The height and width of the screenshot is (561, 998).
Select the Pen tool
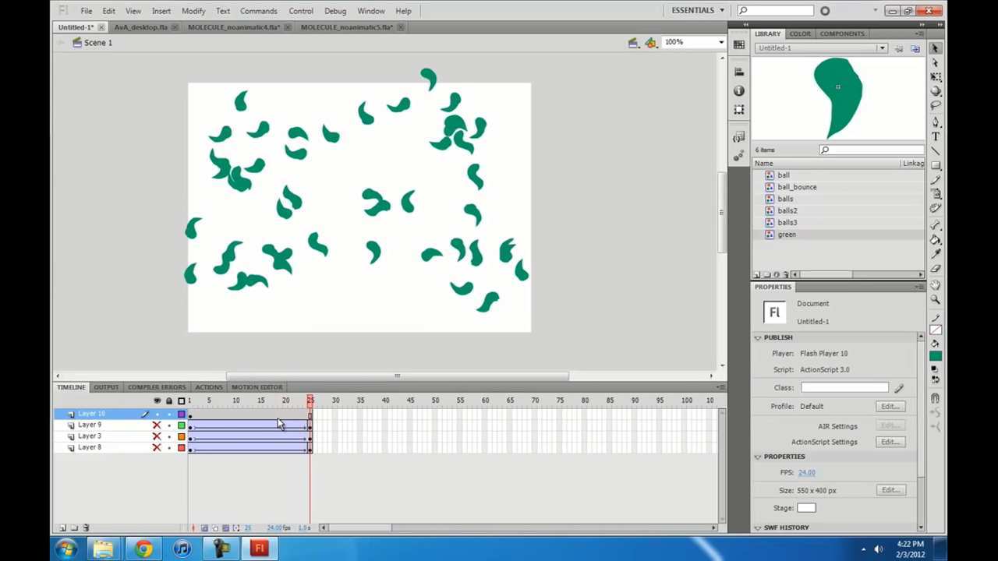pyautogui.click(x=936, y=122)
